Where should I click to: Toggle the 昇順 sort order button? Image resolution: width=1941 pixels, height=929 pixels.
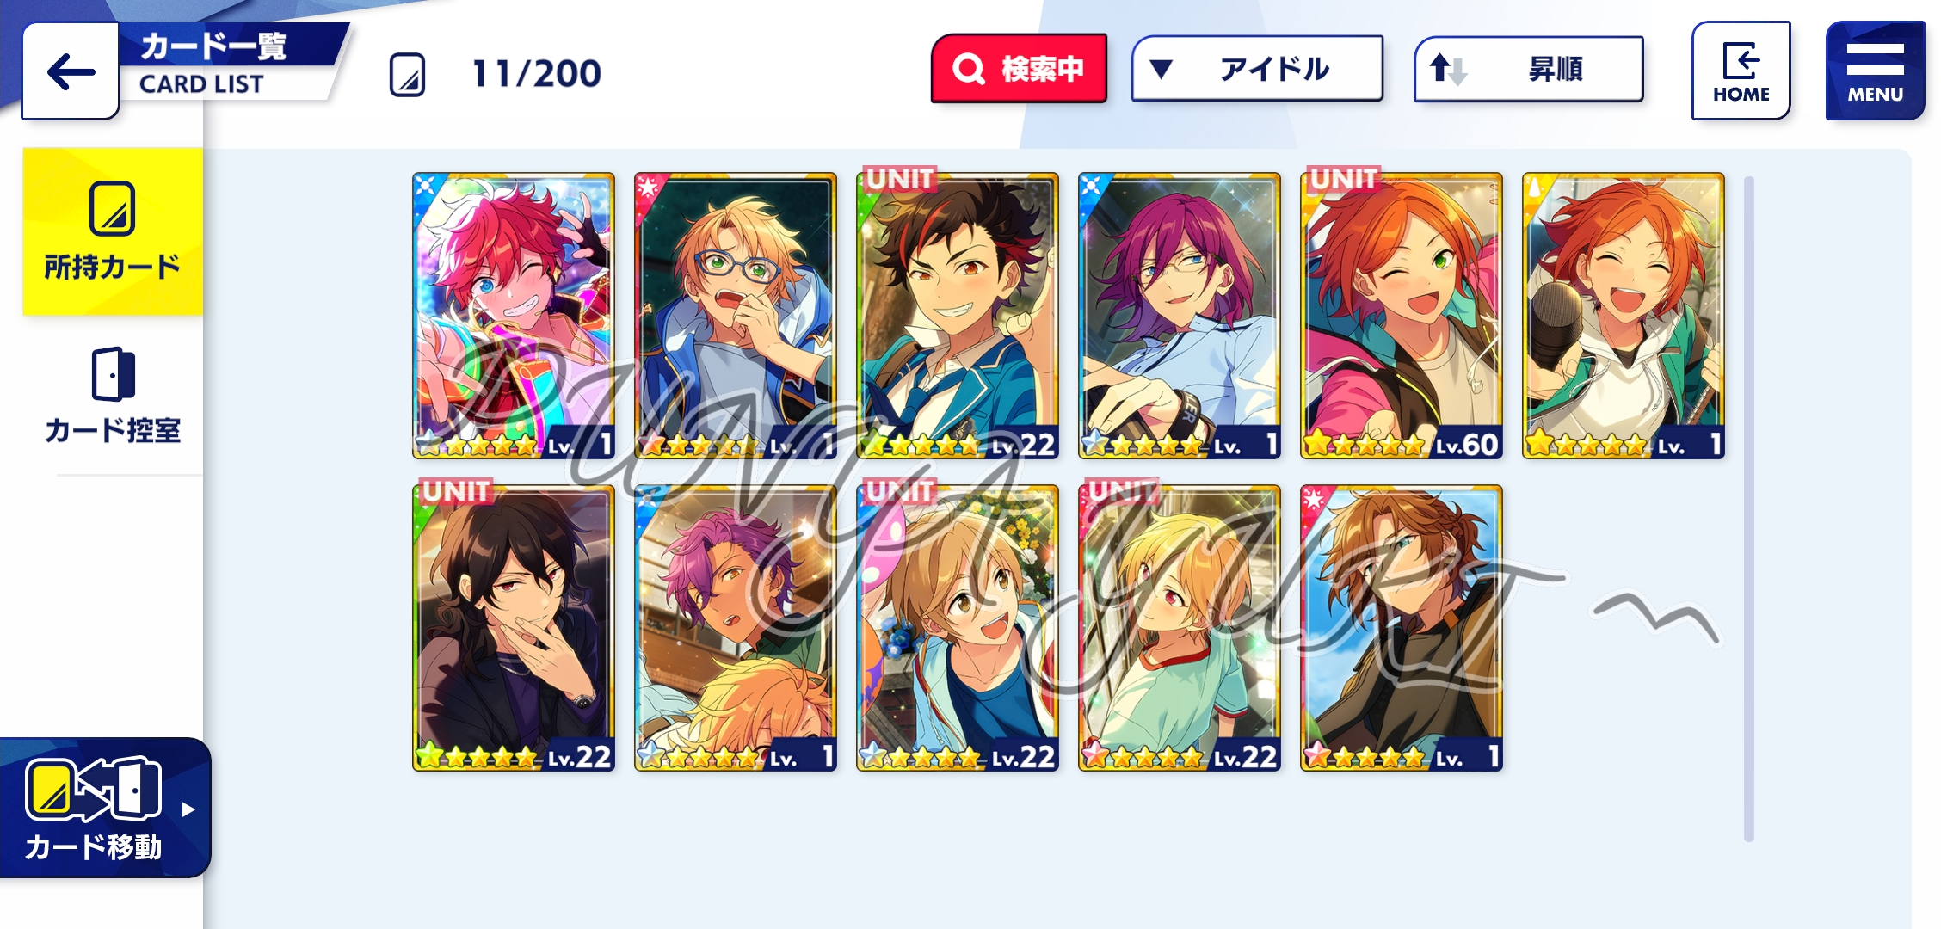(1529, 69)
